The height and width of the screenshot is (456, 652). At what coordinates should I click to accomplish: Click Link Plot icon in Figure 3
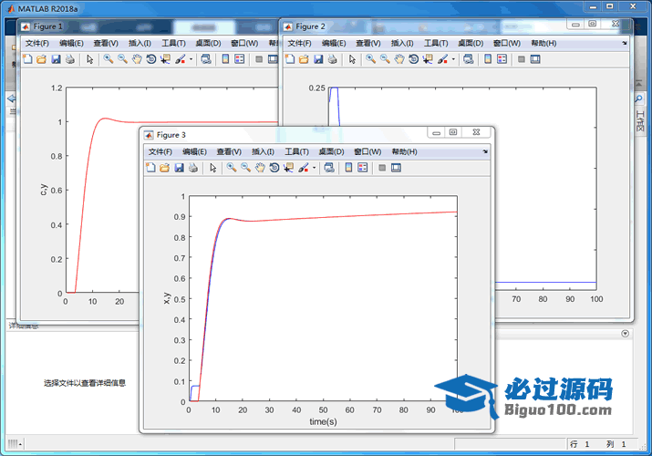tap(329, 168)
